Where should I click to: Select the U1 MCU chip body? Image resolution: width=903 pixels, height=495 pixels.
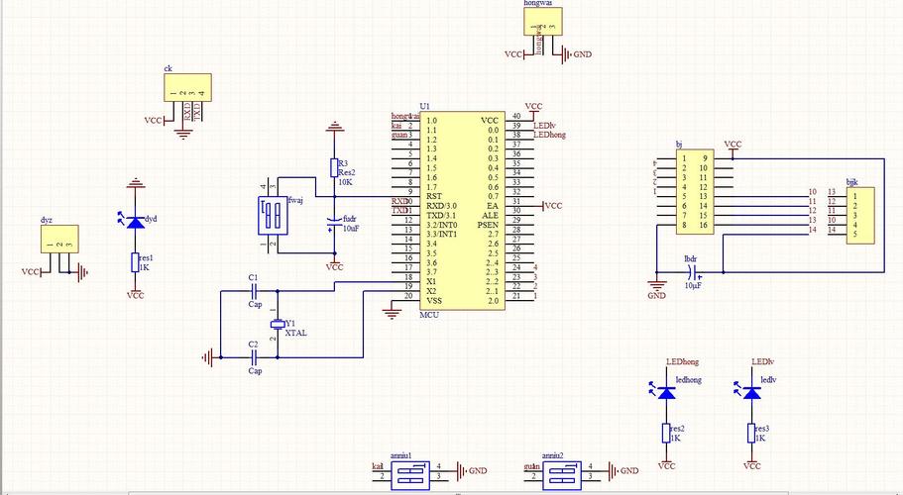[x=463, y=211]
